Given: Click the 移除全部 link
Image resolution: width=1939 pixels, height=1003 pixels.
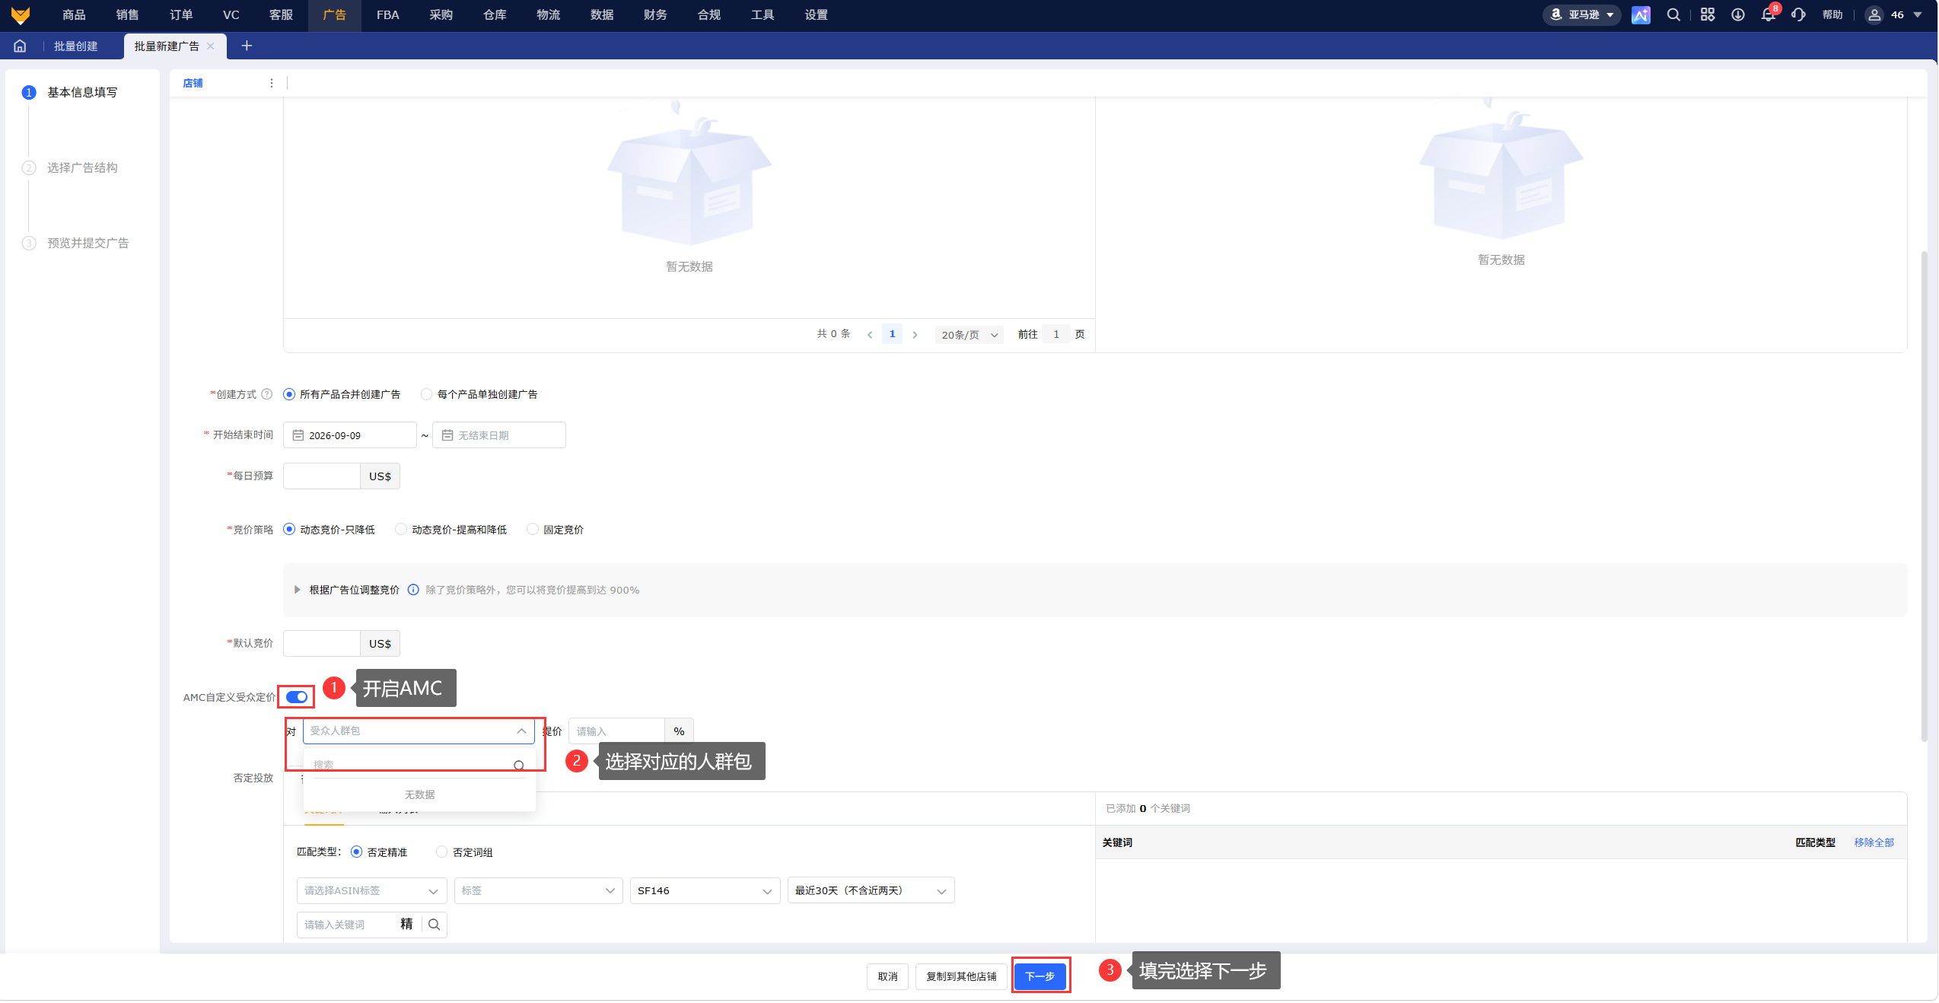Looking at the screenshot, I should (1874, 842).
